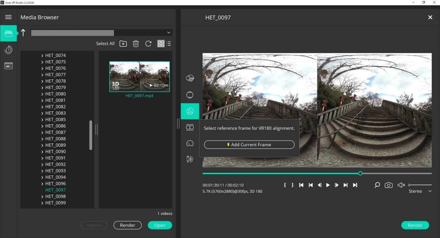Create a new folder in the Media Browser
The height and width of the screenshot is (238, 440).
point(123,44)
